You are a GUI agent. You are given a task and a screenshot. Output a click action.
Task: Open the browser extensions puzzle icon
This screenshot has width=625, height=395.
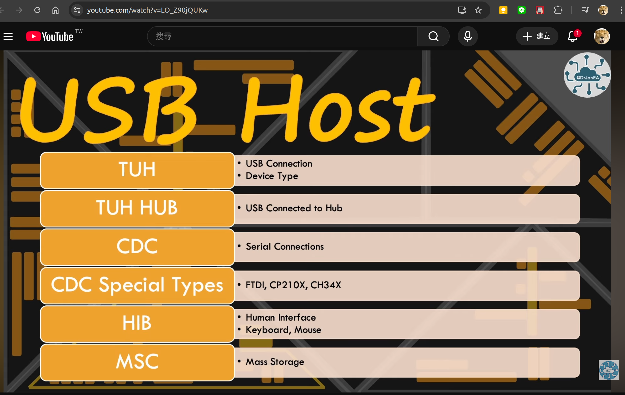tap(558, 10)
